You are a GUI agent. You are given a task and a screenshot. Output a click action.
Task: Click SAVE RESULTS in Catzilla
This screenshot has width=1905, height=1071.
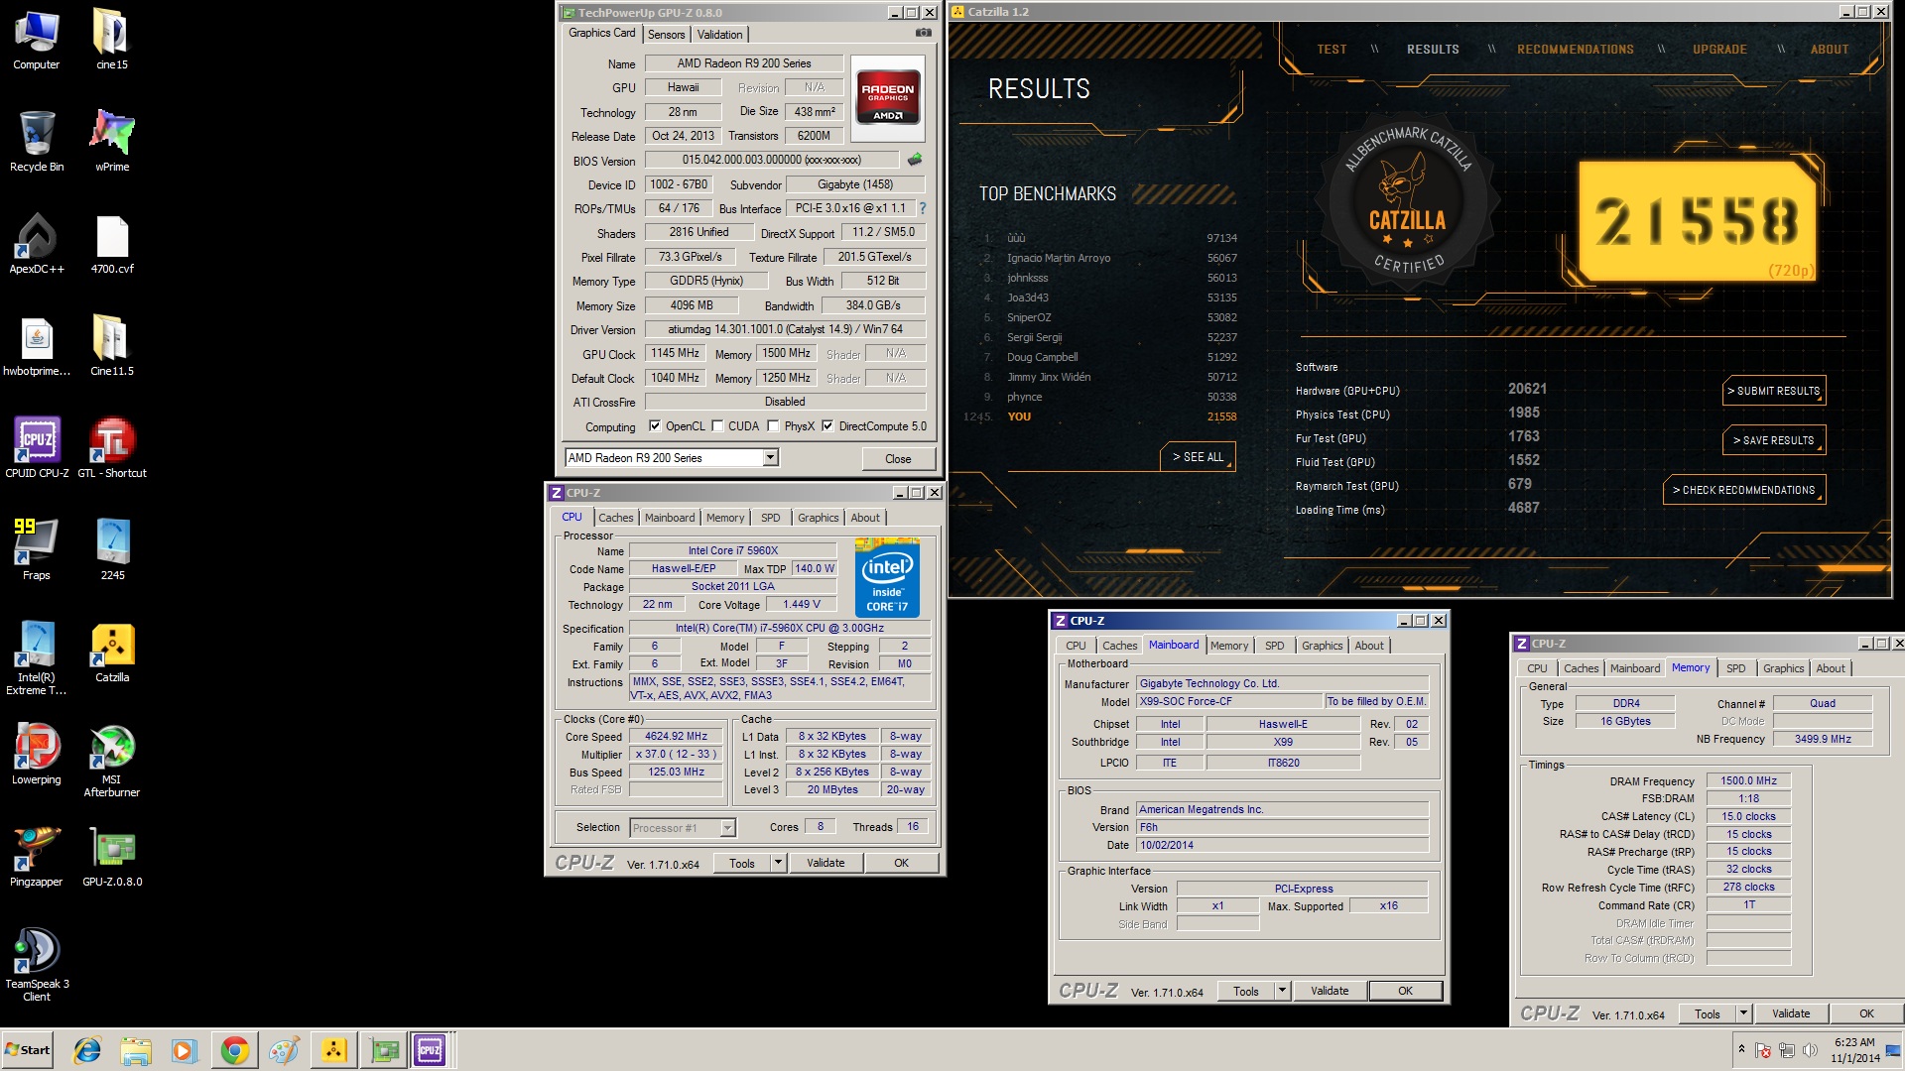[1774, 440]
